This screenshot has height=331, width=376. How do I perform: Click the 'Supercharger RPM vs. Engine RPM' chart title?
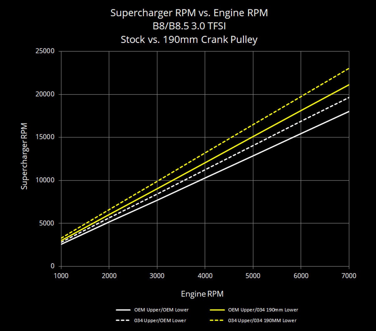pos(189,13)
